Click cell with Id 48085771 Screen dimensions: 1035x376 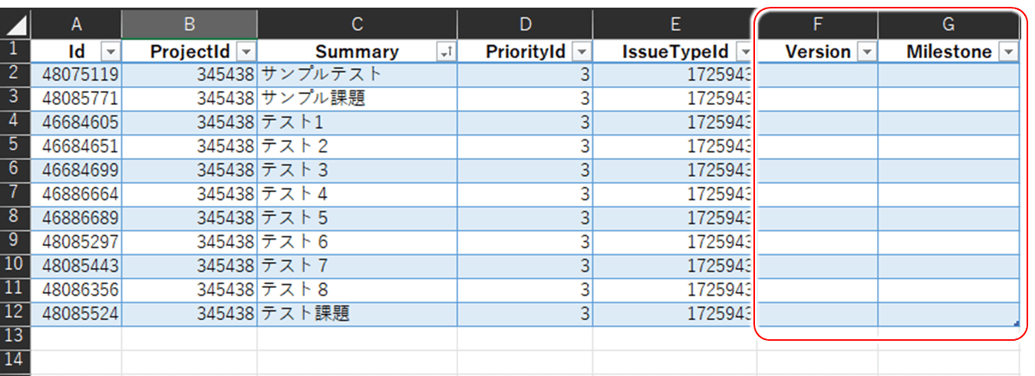pos(76,98)
